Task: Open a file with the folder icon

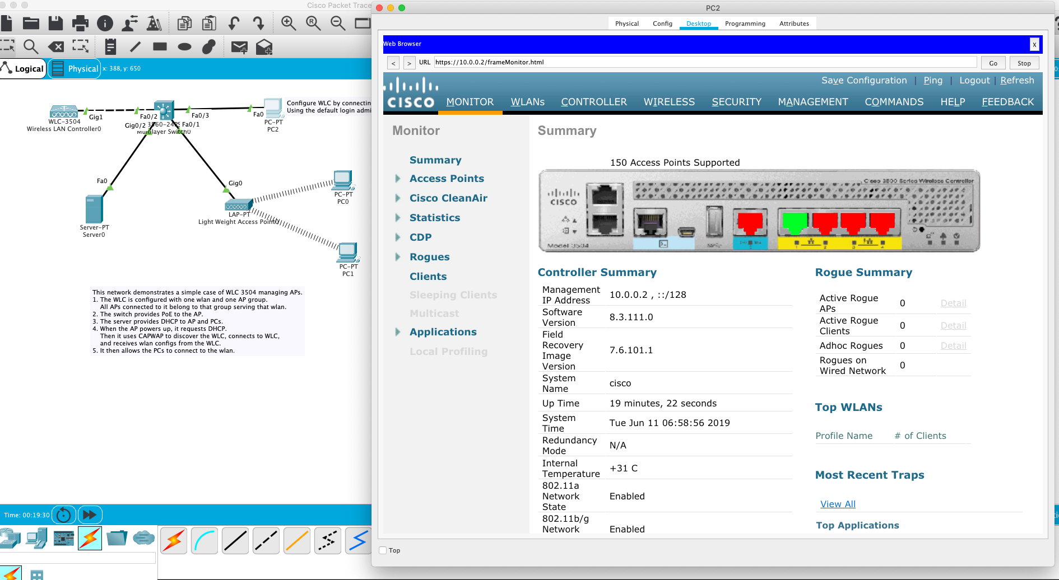Action: coord(31,23)
